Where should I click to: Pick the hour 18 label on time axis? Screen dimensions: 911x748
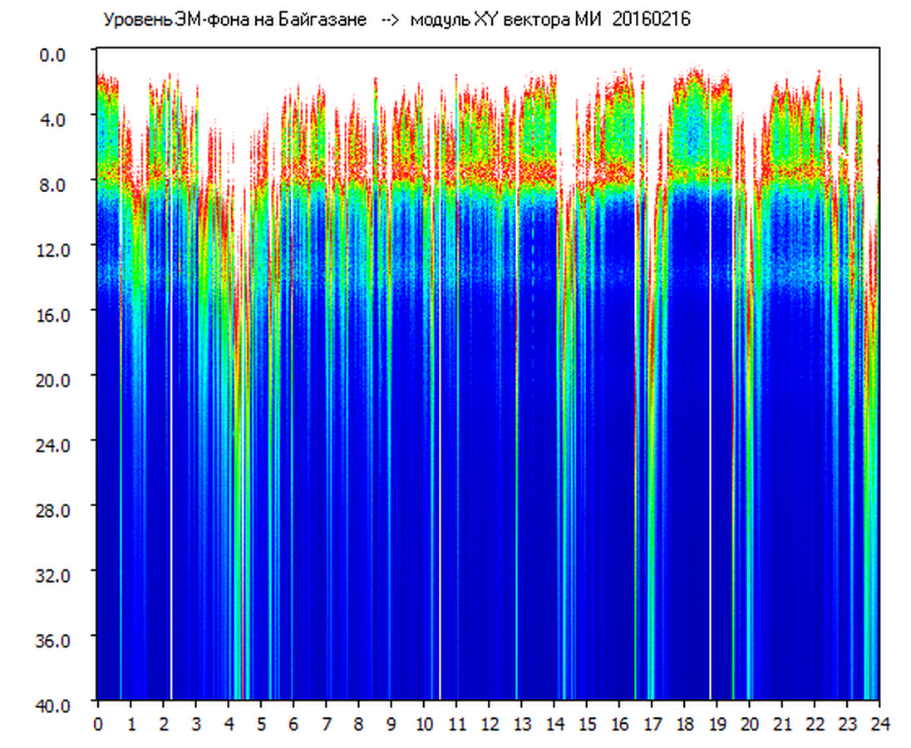[684, 724]
